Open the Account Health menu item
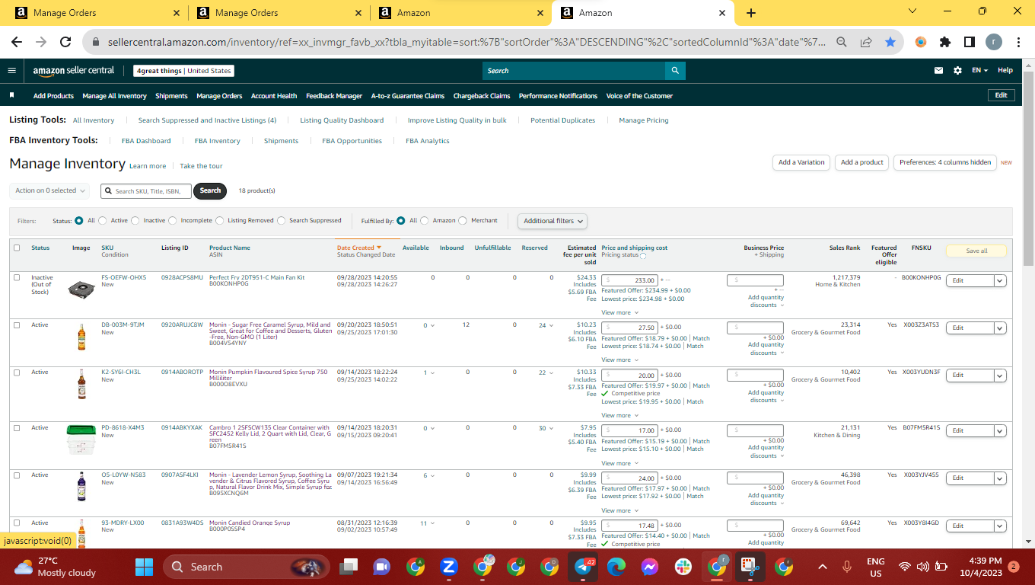Screen dimensions: 1035x585 [x=274, y=96]
